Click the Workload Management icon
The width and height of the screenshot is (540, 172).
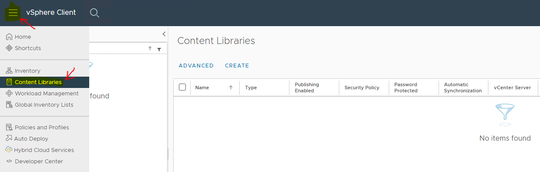tap(9, 93)
